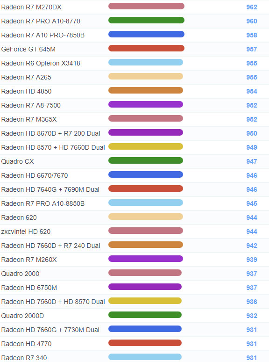
Task: Click the Quadro CX name
Action: tap(18, 161)
